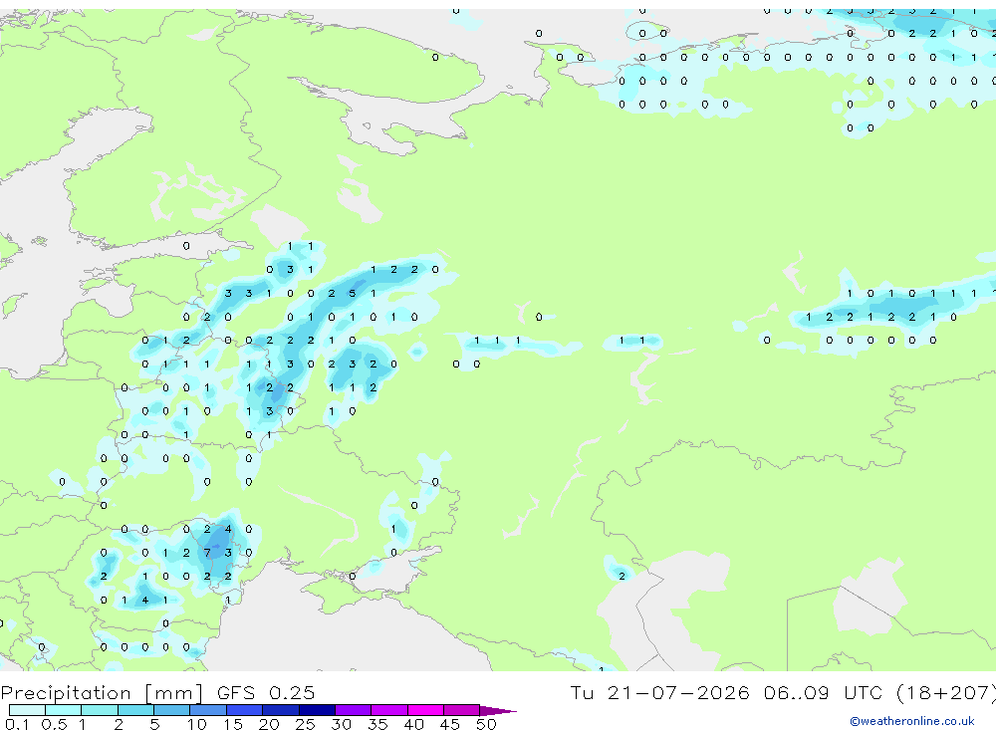This screenshot has height=730, width=996.
Task: Select the 2–5 mm light blue legend swatch
Action: pos(135,710)
